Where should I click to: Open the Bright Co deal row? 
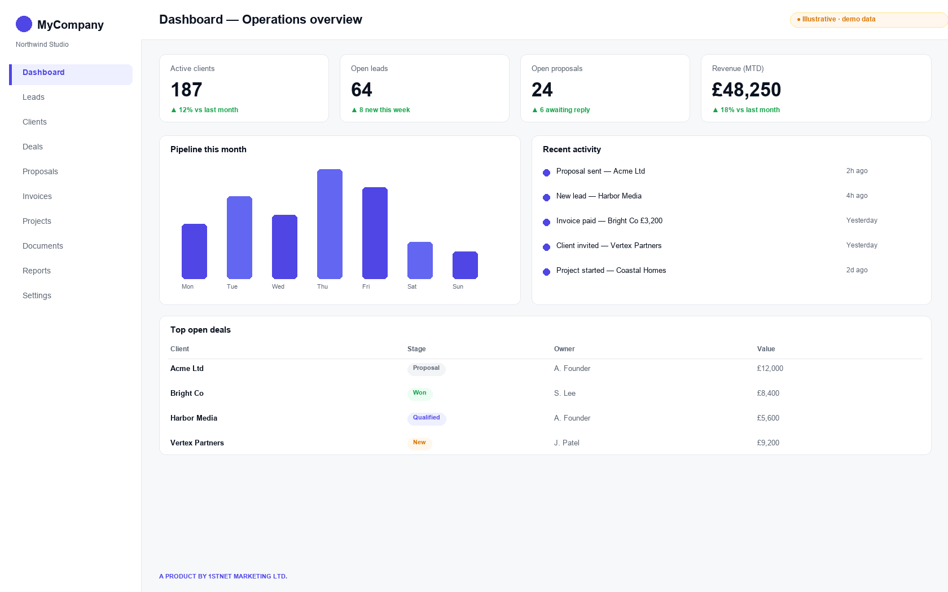click(545, 394)
